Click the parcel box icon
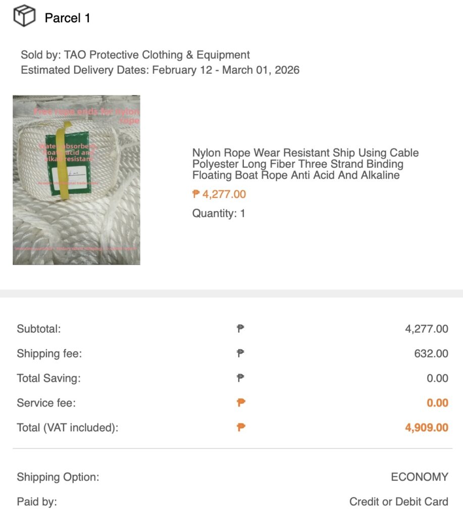The image size is (463, 517). 24,16
